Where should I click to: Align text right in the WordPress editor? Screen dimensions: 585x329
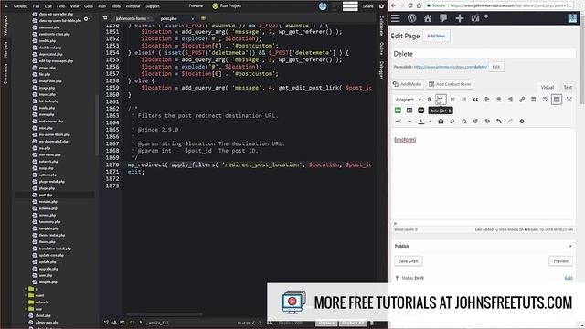(510, 100)
